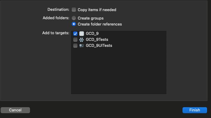211x118 pixels.
Task: Enable the Copy items if needed checkbox
Action: pos(74,10)
